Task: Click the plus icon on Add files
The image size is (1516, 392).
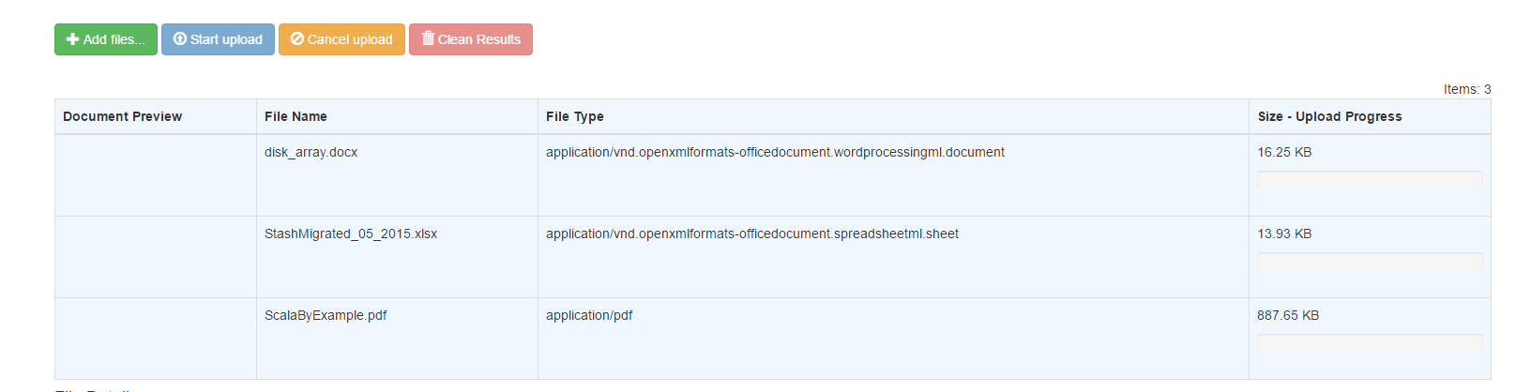Action: [x=72, y=39]
